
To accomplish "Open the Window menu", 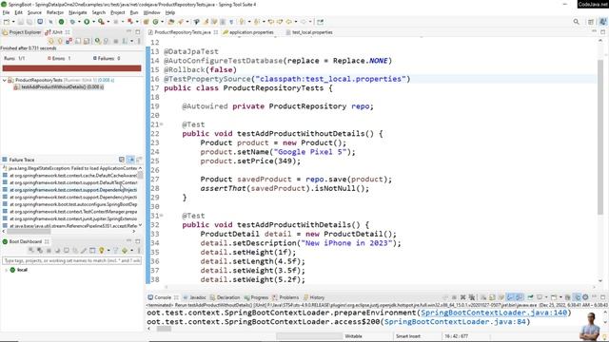I will click(x=151, y=12).
